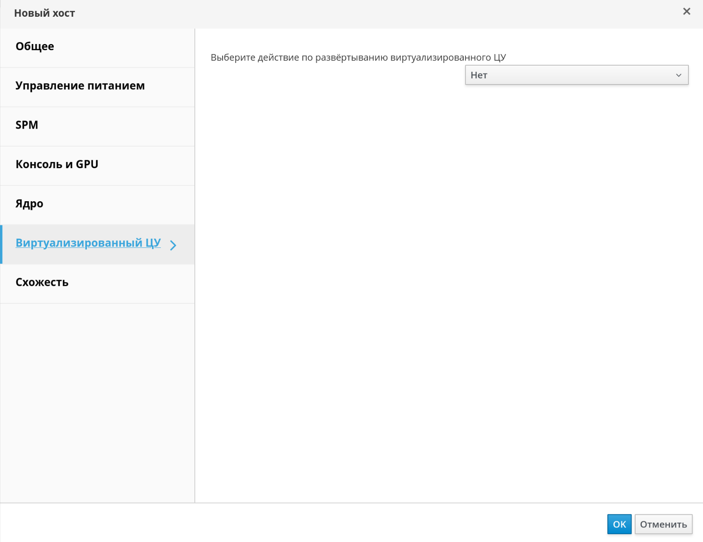Click the selected value Нет text
703x542 pixels.
pyautogui.click(x=479, y=75)
